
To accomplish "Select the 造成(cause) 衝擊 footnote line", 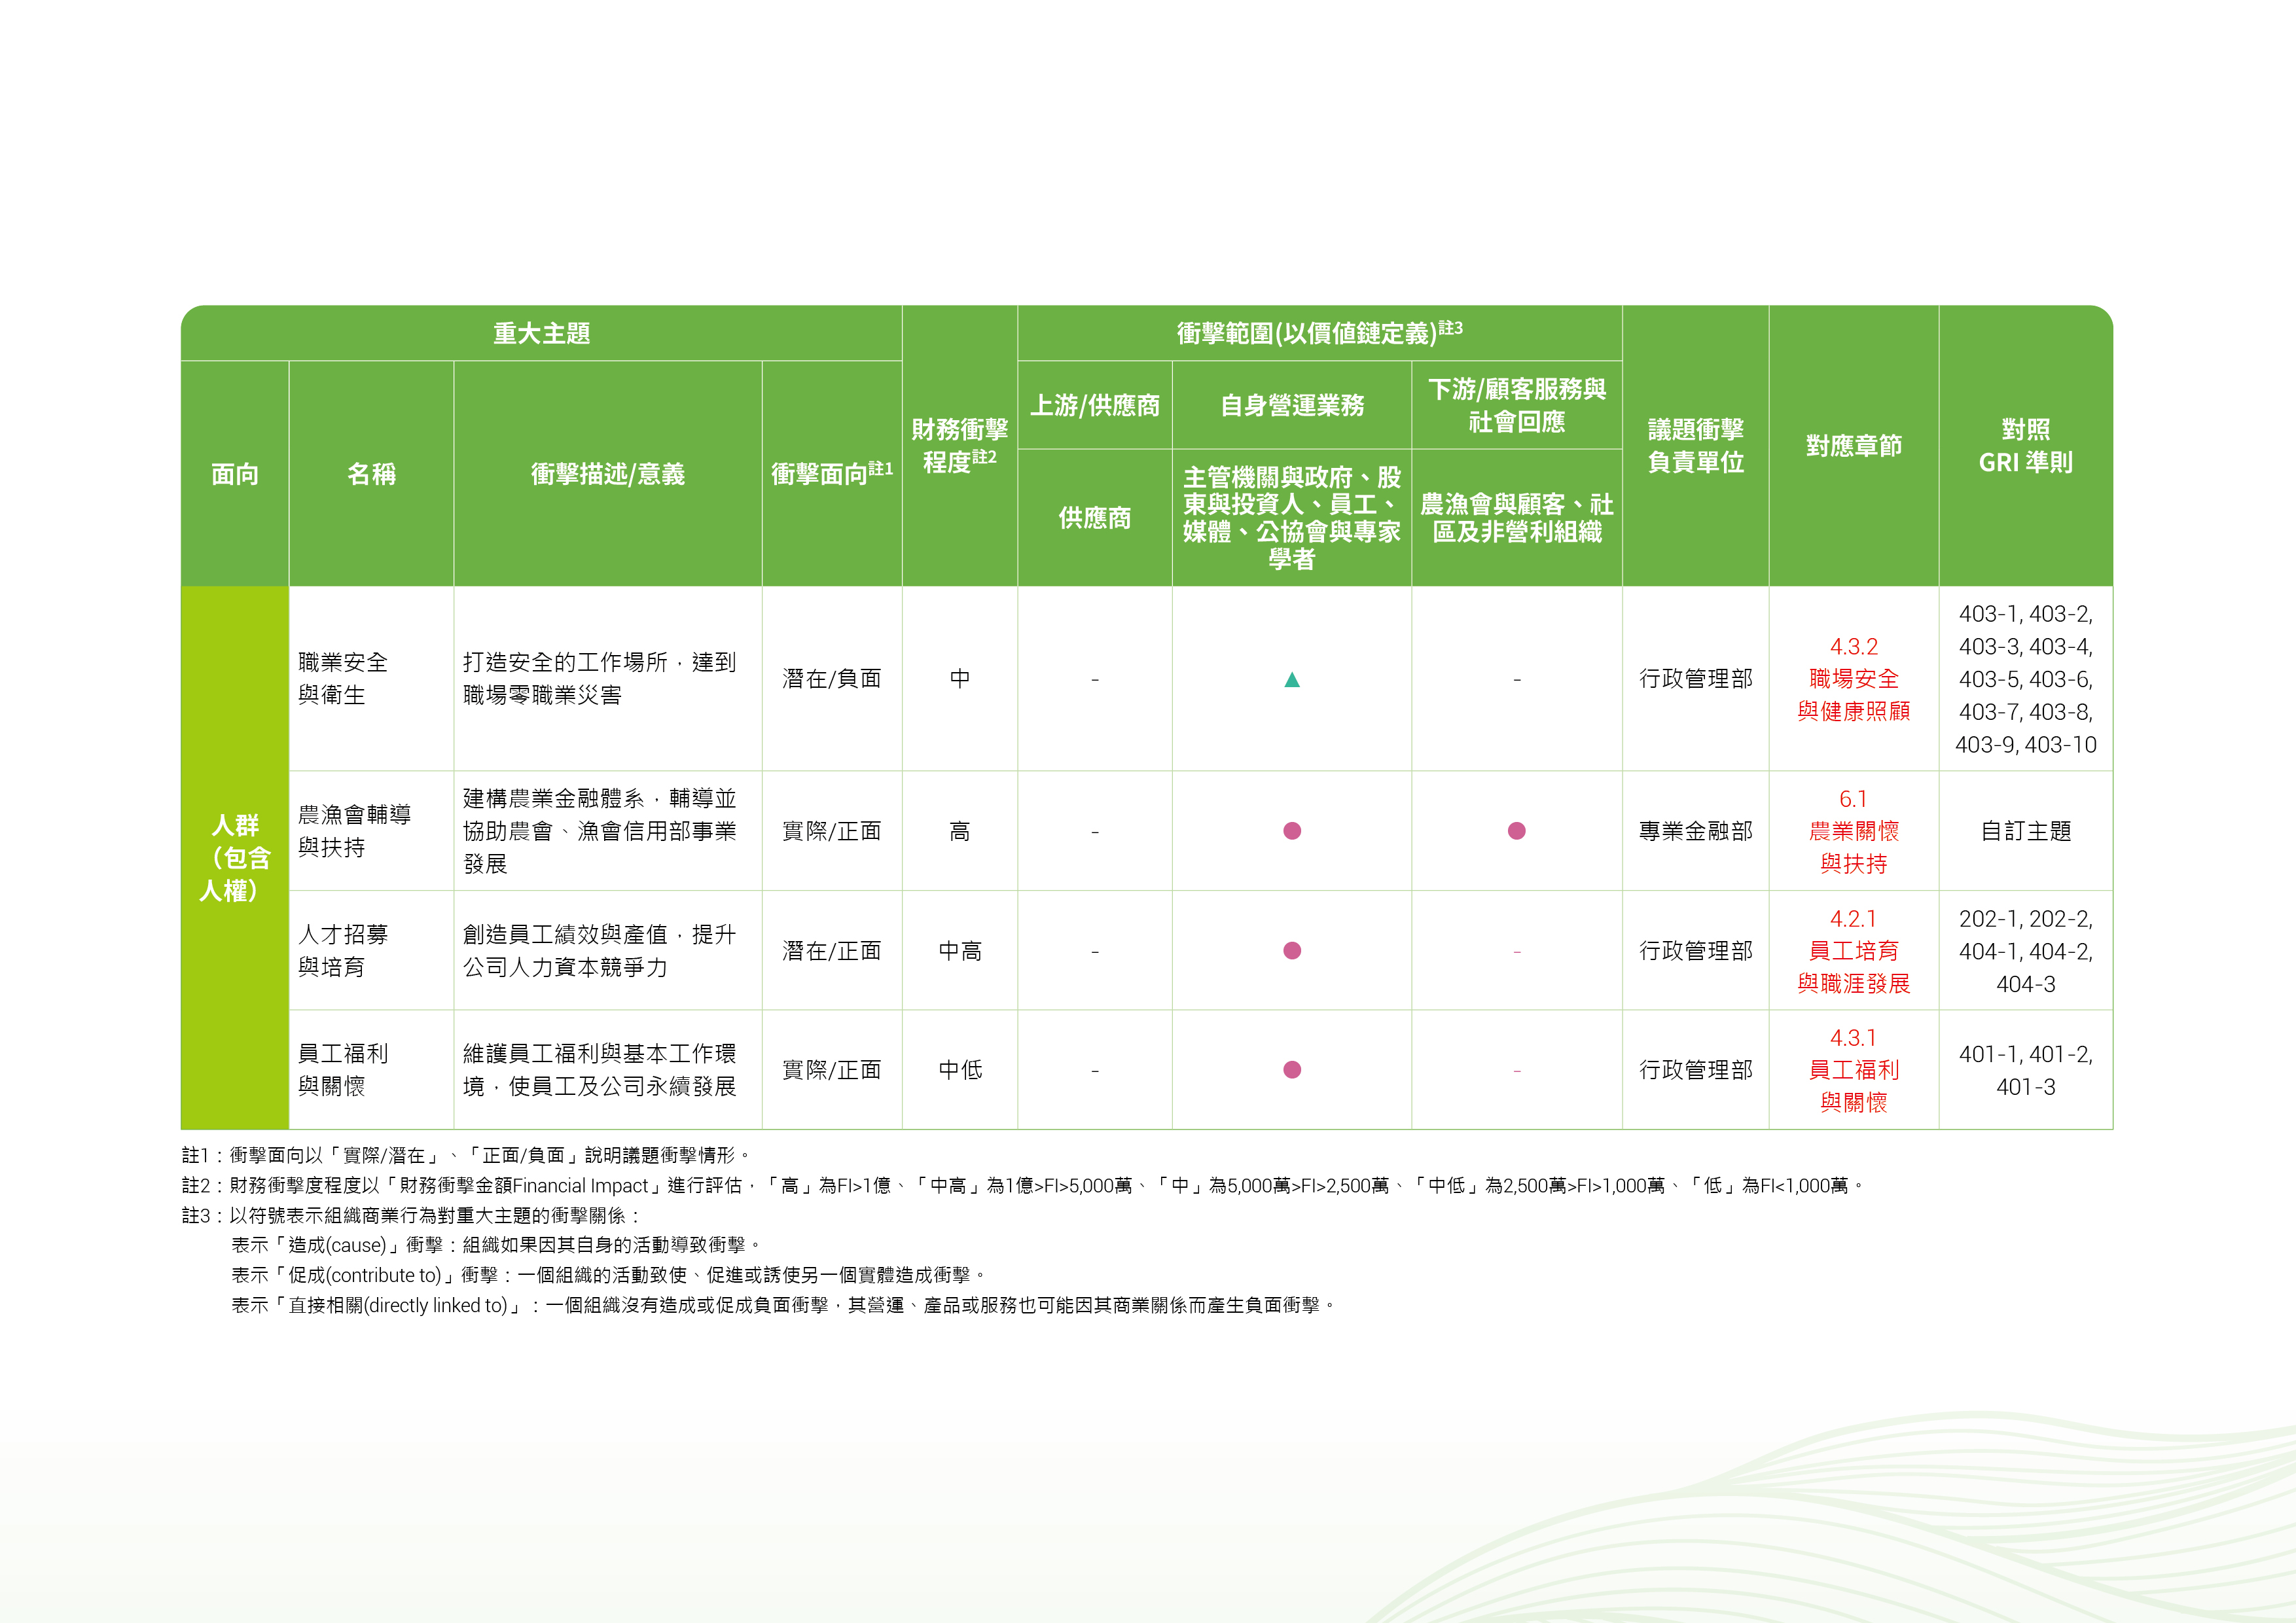I will coord(497,1246).
